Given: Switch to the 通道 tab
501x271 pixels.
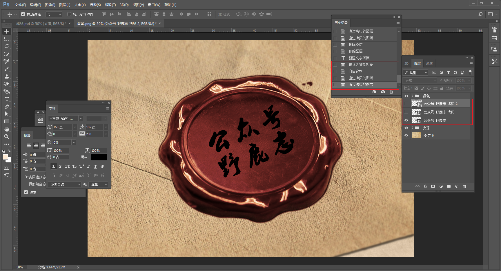Looking at the screenshot, I should tap(429, 63).
